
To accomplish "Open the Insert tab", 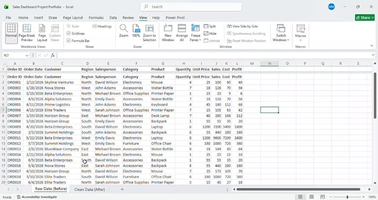I will (x=38, y=18).
